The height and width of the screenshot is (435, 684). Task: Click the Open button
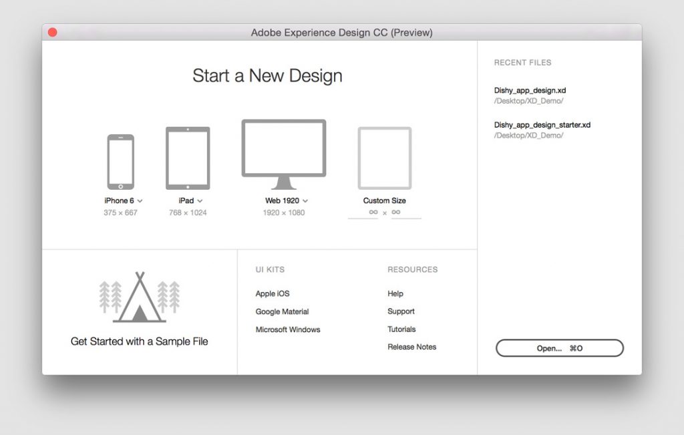click(x=559, y=348)
